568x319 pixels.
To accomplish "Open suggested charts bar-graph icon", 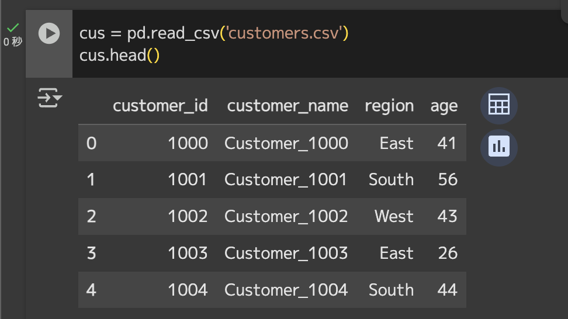I will [x=499, y=147].
